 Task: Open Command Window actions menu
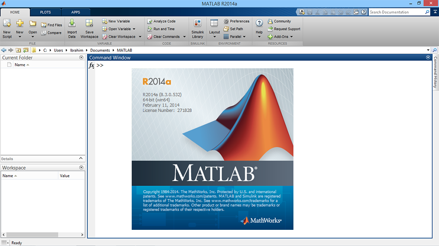click(428, 58)
